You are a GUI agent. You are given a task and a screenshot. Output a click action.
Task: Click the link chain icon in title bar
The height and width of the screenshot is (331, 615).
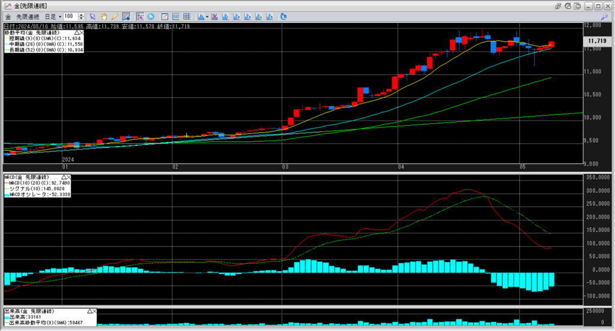tap(559, 5)
